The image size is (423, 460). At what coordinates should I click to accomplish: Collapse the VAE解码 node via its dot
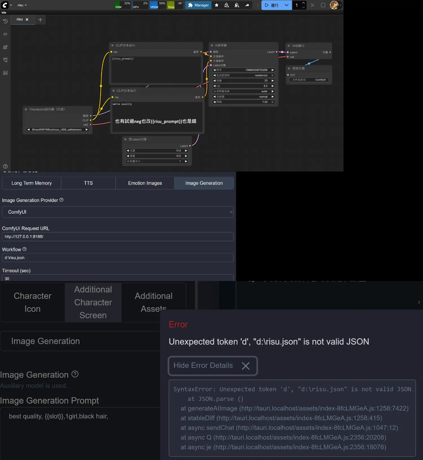[289, 46]
